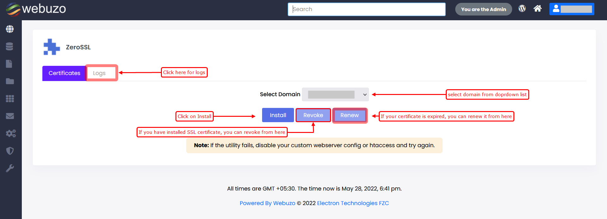Go to Home via house icon
This screenshot has height=219, width=607.
tap(537, 9)
